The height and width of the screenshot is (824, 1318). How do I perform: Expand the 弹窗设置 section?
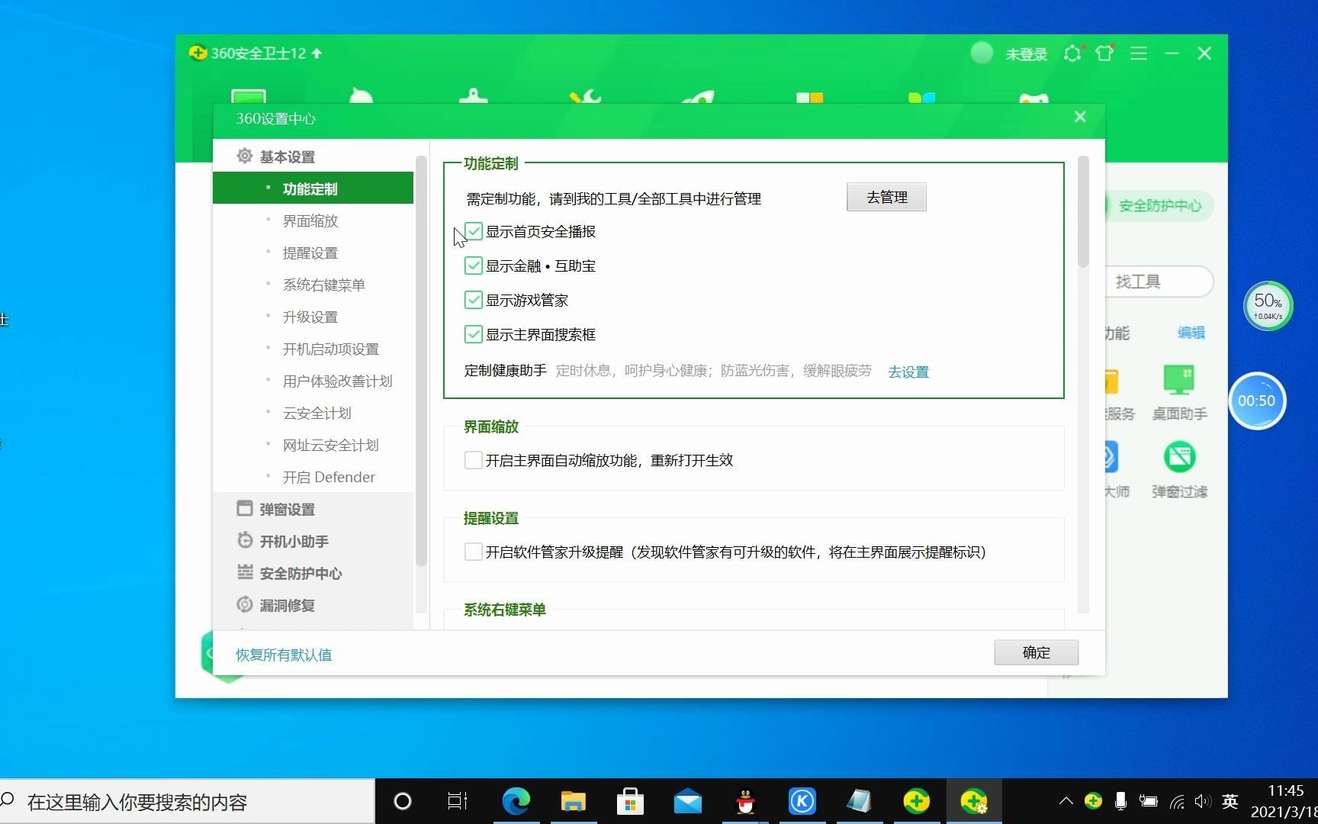(287, 509)
